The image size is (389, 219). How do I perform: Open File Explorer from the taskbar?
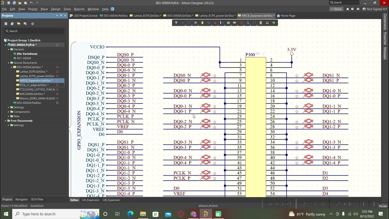coord(143,214)
